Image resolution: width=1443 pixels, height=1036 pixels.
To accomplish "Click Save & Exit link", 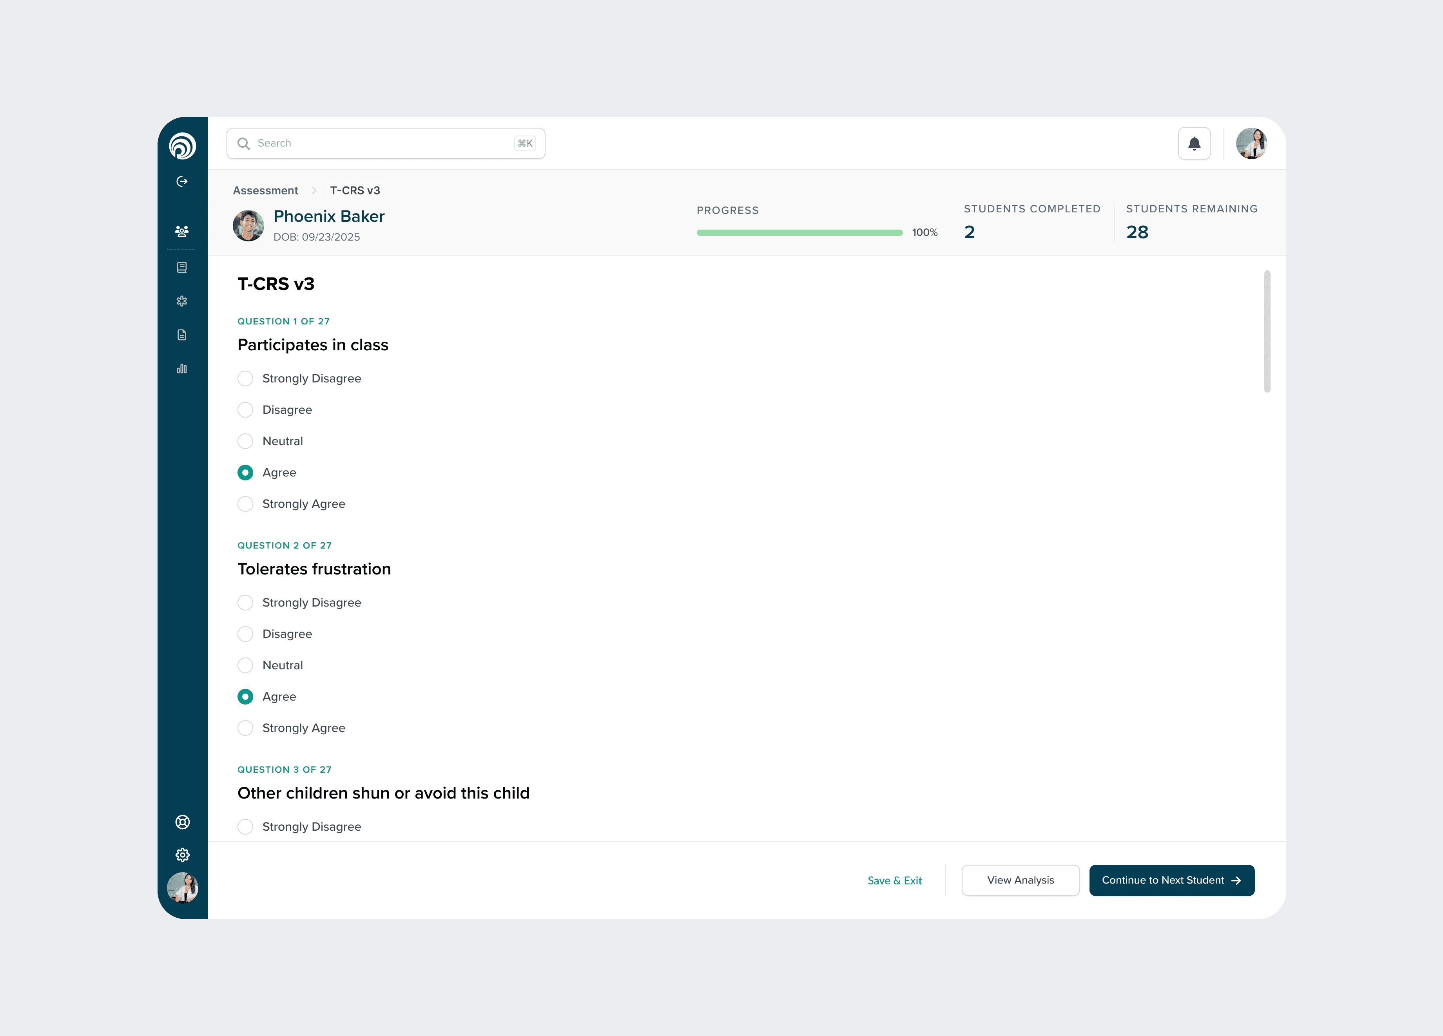I will (x=894, y=880).
